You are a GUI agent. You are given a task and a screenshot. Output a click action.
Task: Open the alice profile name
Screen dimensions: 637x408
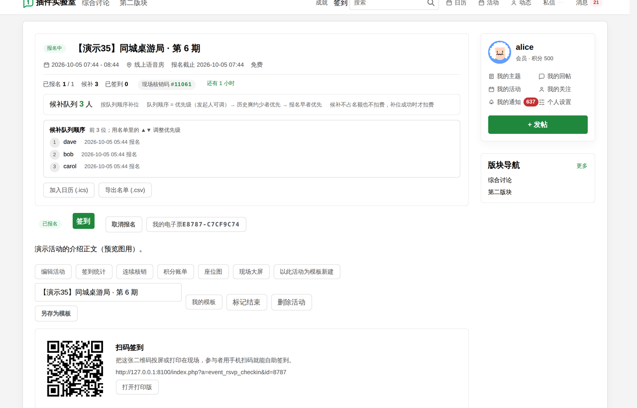point(525,47)
